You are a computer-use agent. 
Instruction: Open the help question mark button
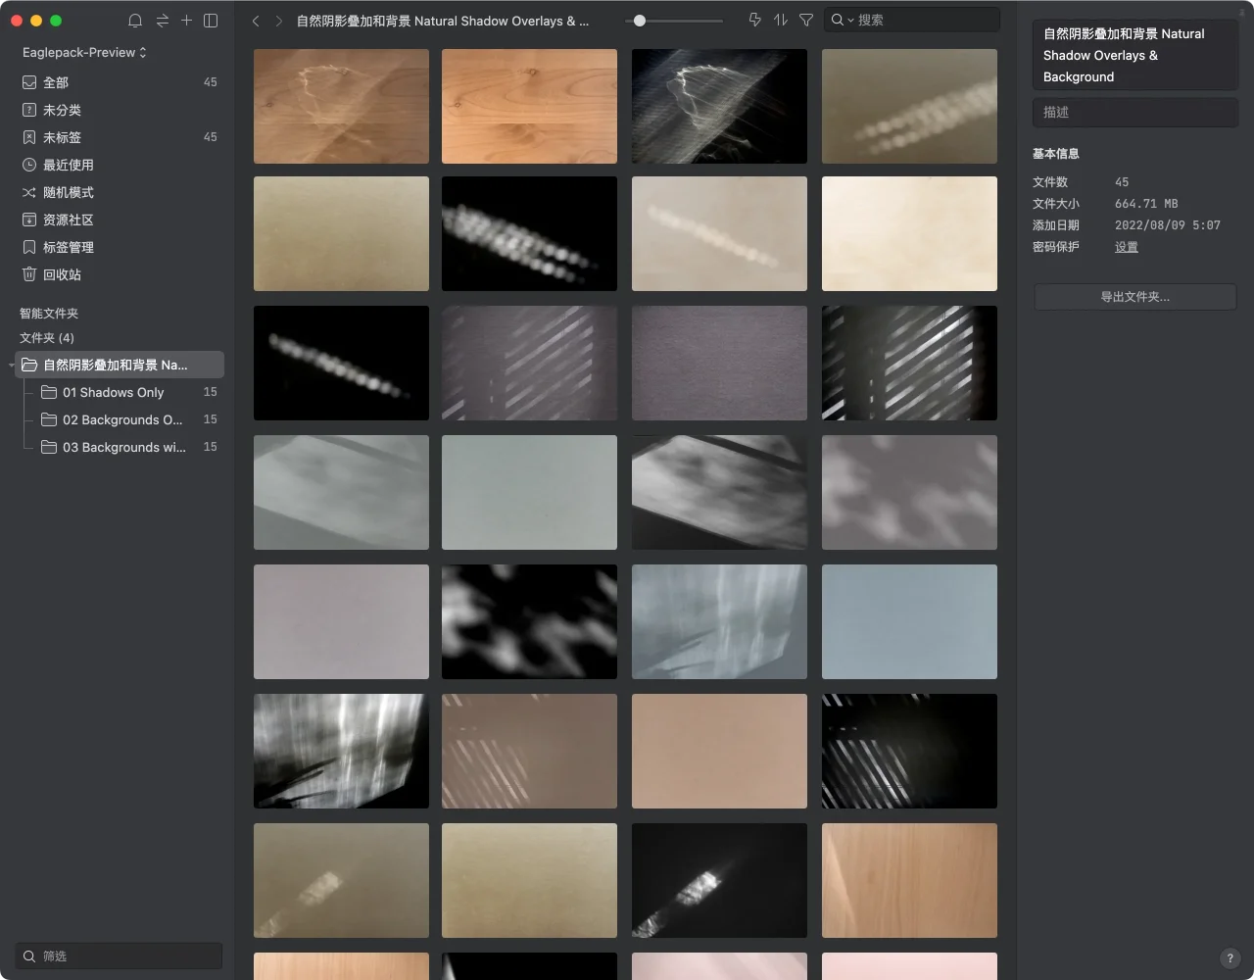1230,958
